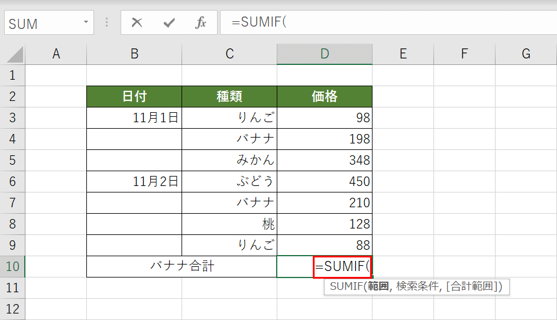Select the 11月1日 date cell

click(x=134, y=117)
